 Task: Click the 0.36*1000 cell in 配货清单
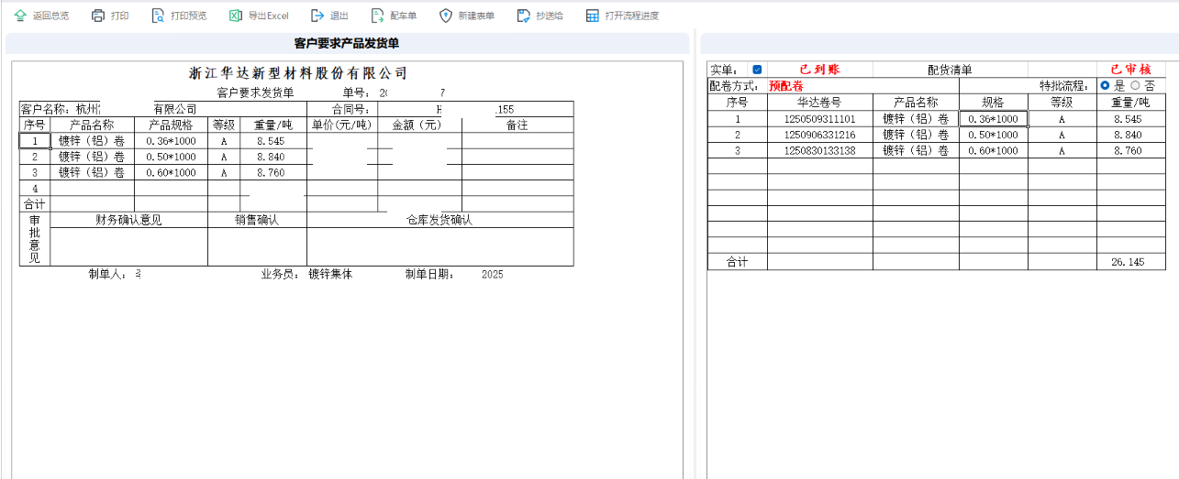point(993,119)
